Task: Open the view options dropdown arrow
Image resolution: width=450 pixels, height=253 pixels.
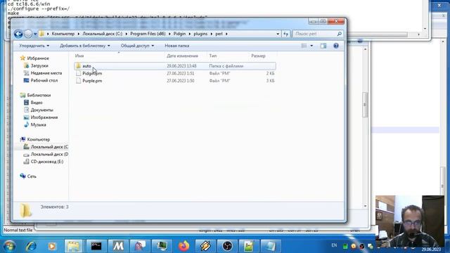Action: point(311,46)
